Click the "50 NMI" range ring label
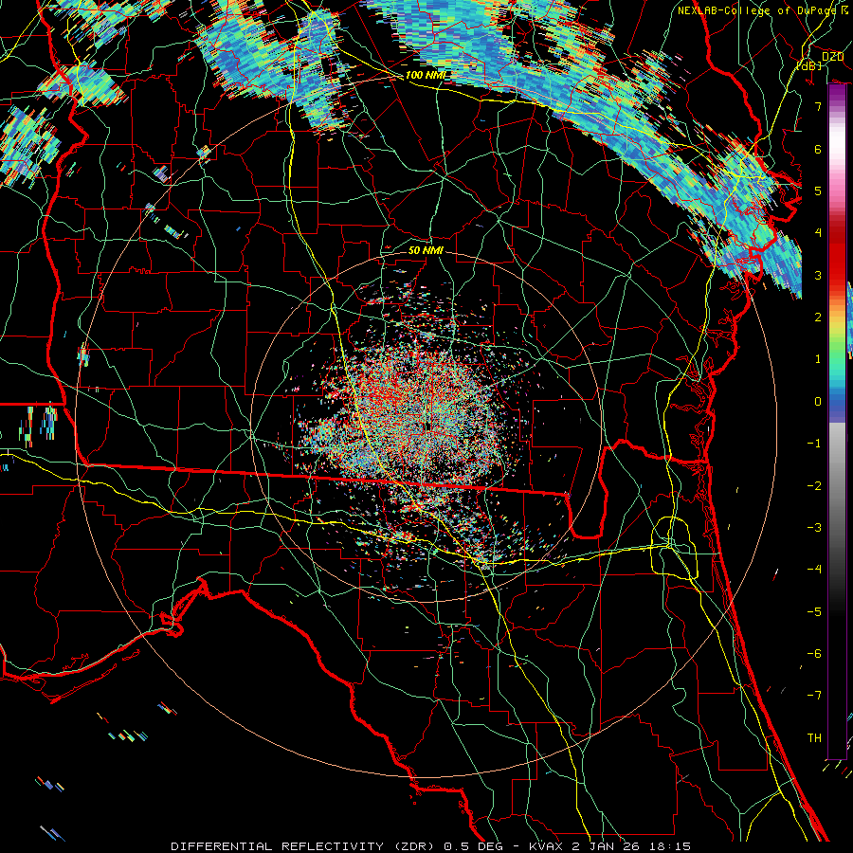The width and height of the screenshot is (853, 853). (x=426, y=250)
